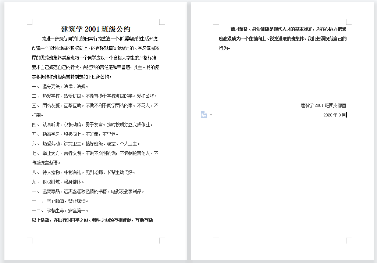Click the date line 2020年9月
The height and width of the screenshot is (263, 377).
coord(334,115)
